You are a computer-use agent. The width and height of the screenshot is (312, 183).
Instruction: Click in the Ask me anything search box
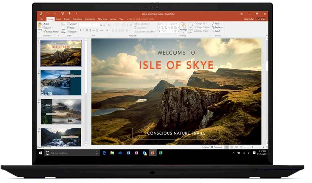point(71,153)
